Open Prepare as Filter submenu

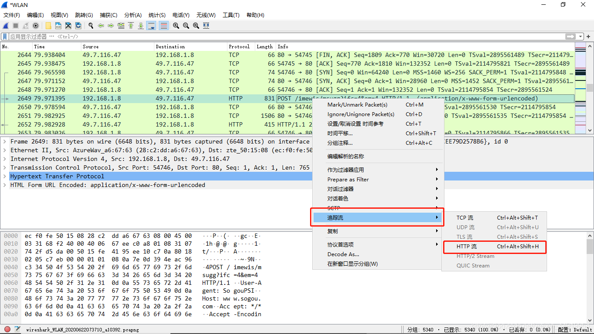coord(378,179)
